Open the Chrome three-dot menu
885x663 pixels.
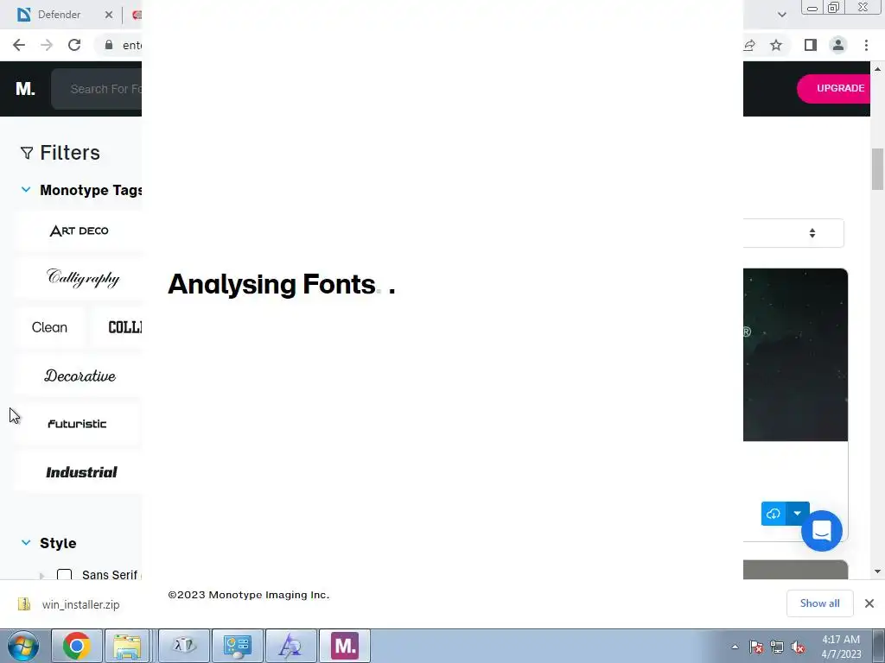[x=866, y=45]
